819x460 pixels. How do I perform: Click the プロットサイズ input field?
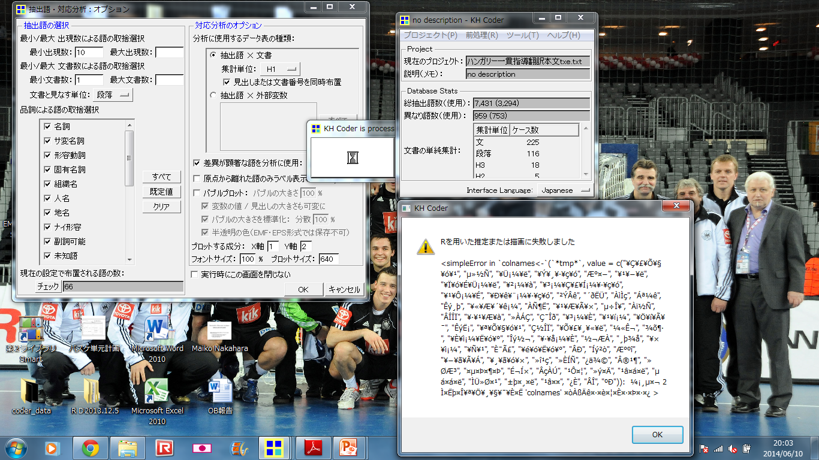329,259
